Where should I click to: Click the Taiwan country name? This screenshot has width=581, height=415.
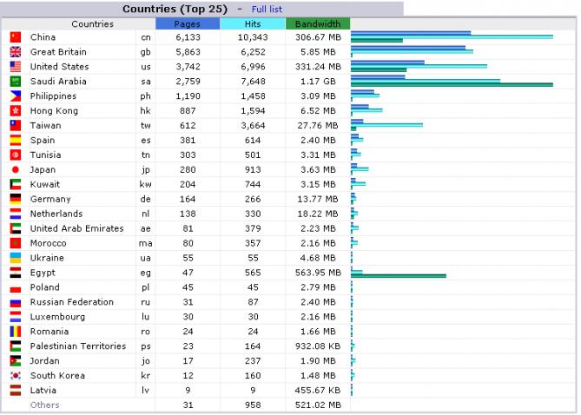45,126
